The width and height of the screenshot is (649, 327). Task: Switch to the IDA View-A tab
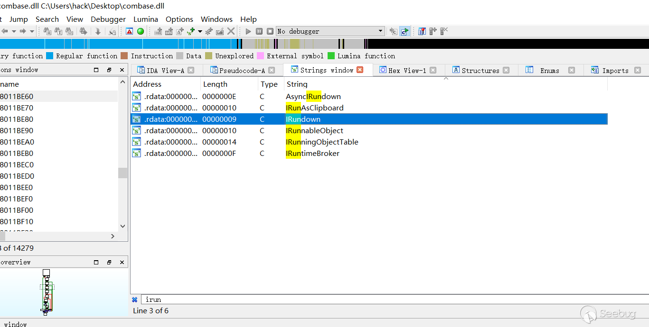click(x=165, y=70)
